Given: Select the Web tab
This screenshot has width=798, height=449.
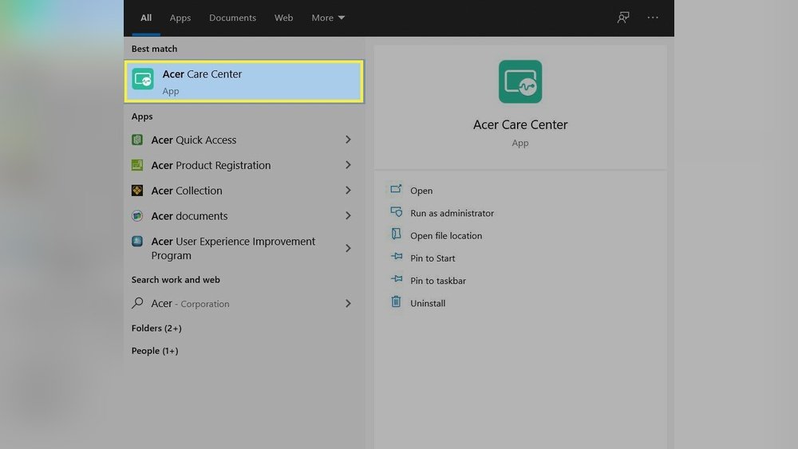Looking at the screenshot, I should point(283,18).
